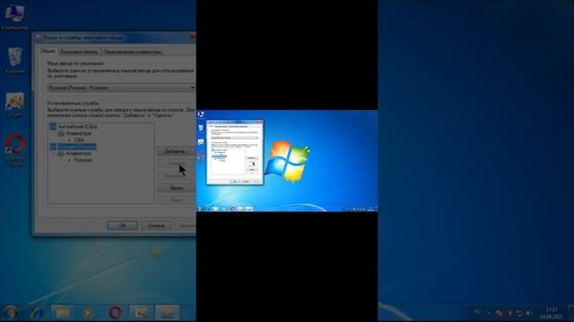
Task: Click Клавиатура under Английский (США) in large dialog
Action: point(78,133)
